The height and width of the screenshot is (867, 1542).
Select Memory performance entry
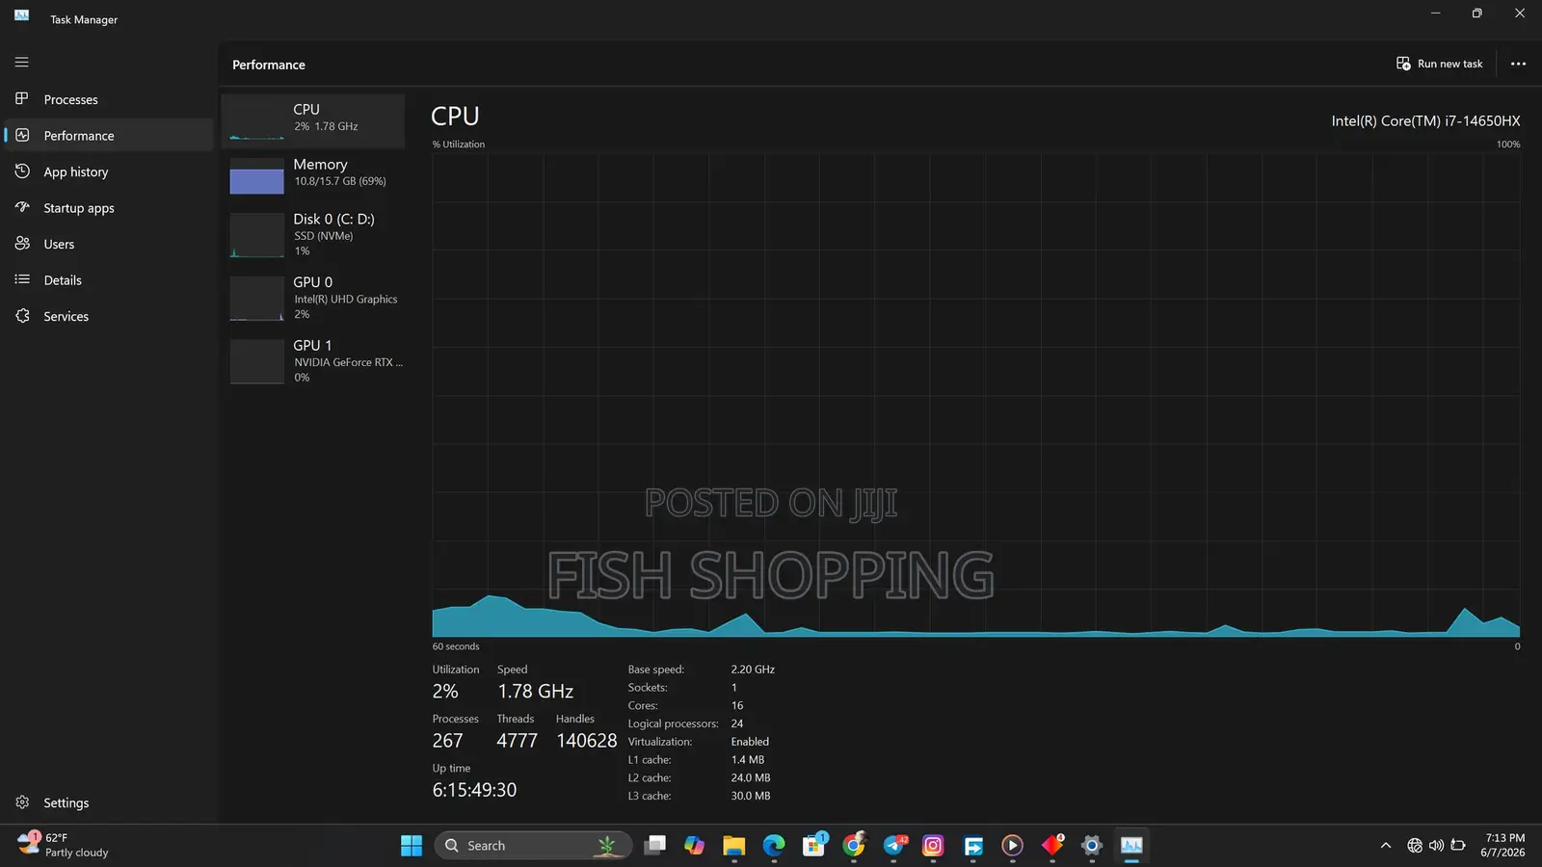[x=313, y=175]
